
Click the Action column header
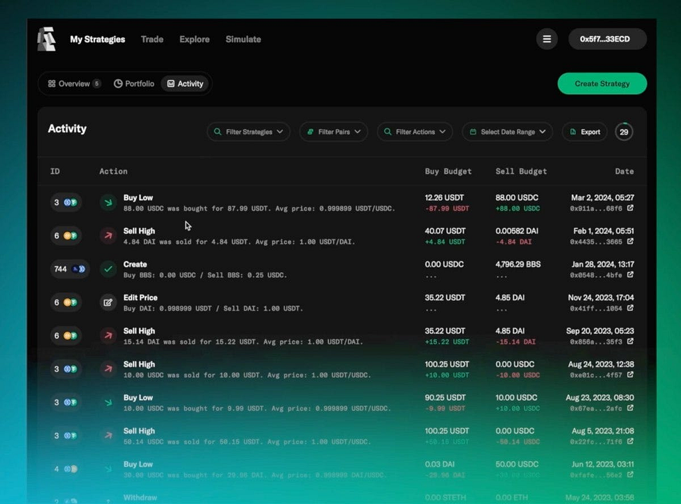pos(113,171)
